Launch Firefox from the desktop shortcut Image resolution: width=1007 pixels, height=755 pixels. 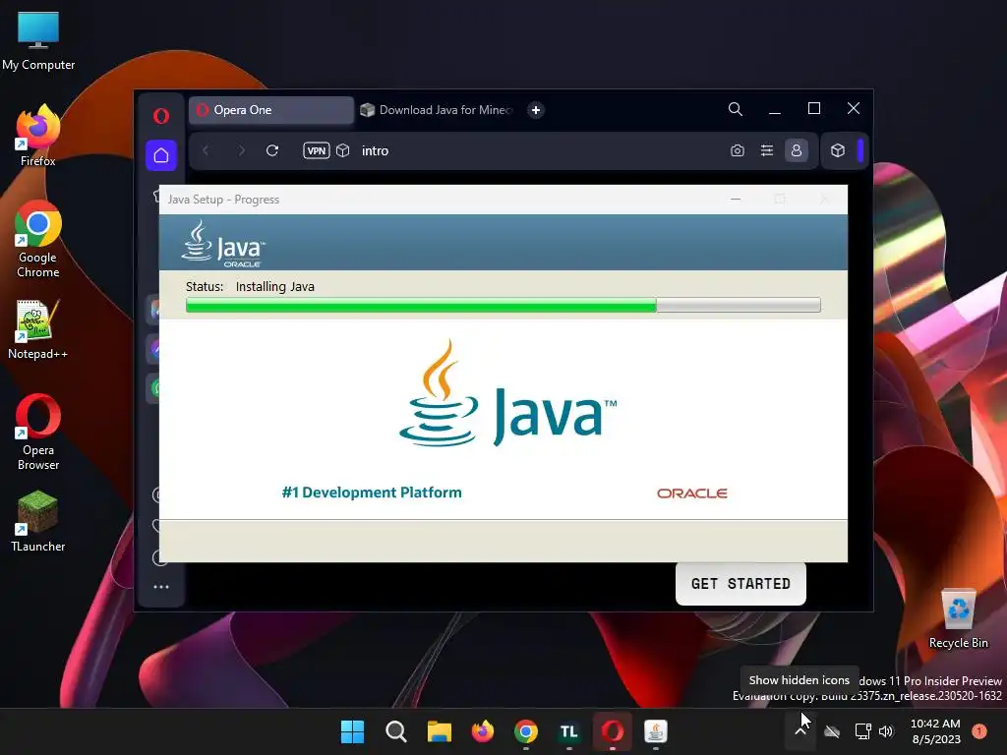coord(38,136)
